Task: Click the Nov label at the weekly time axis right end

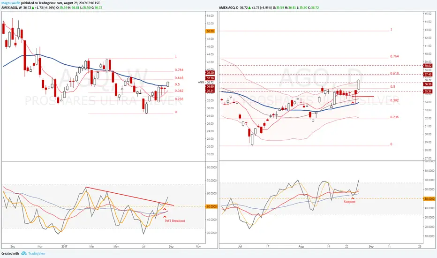Action: (x=198, y=246)
